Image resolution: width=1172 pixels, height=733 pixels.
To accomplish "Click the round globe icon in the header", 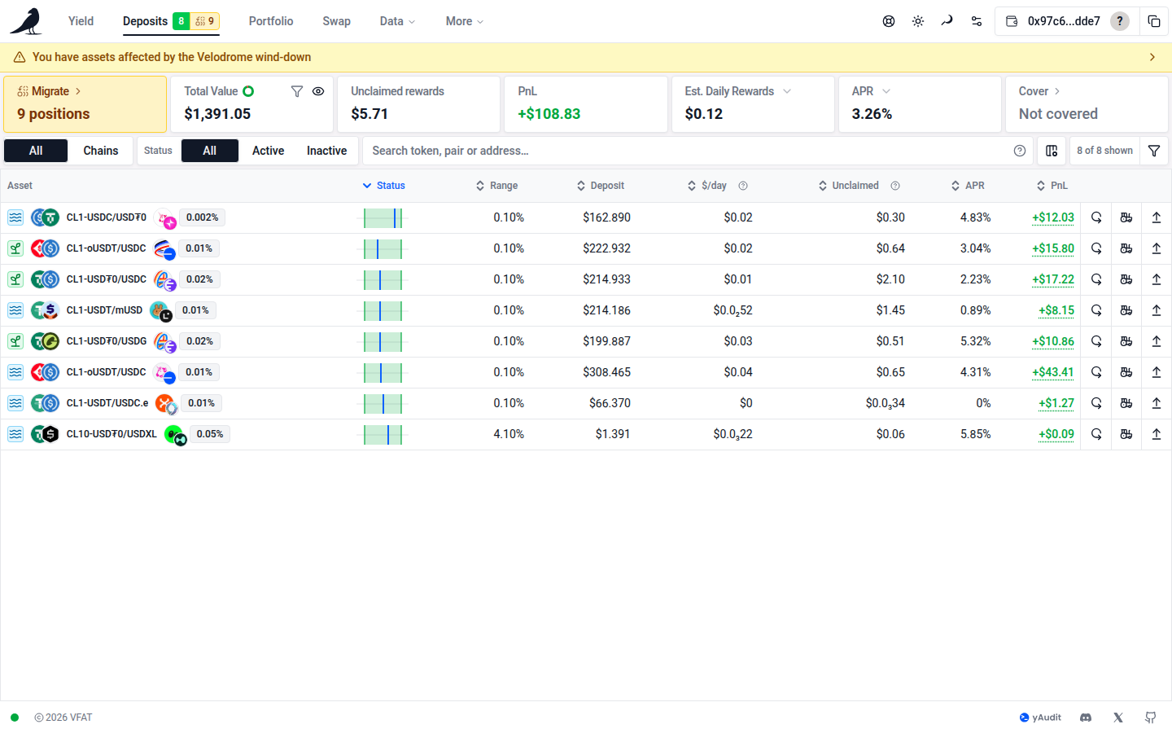I will pyautogui.click(x=889, y=21).
